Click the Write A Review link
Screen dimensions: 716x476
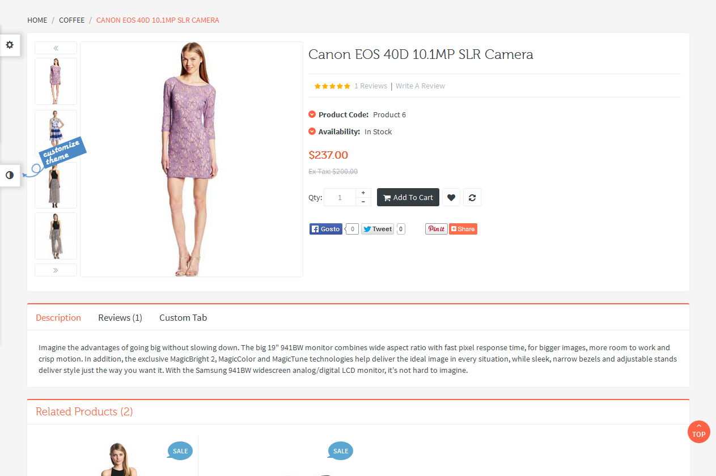[420, 86]
